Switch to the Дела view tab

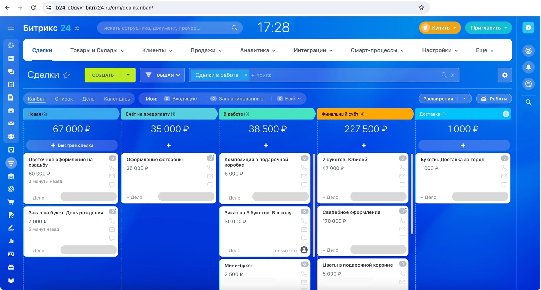point(88,99)
